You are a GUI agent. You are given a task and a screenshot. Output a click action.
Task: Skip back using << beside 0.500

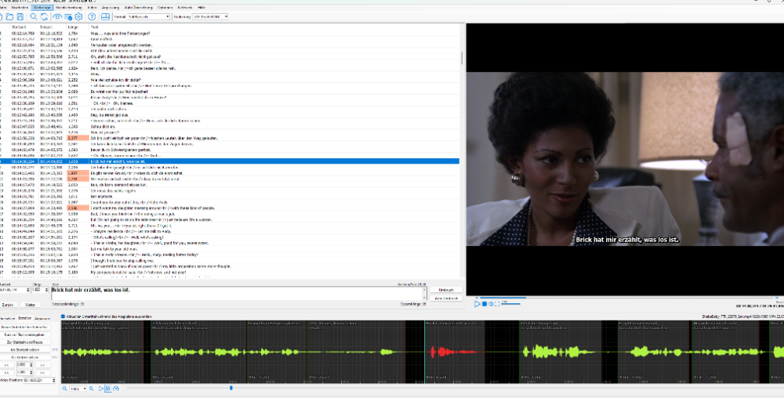[x=7, y=365]
